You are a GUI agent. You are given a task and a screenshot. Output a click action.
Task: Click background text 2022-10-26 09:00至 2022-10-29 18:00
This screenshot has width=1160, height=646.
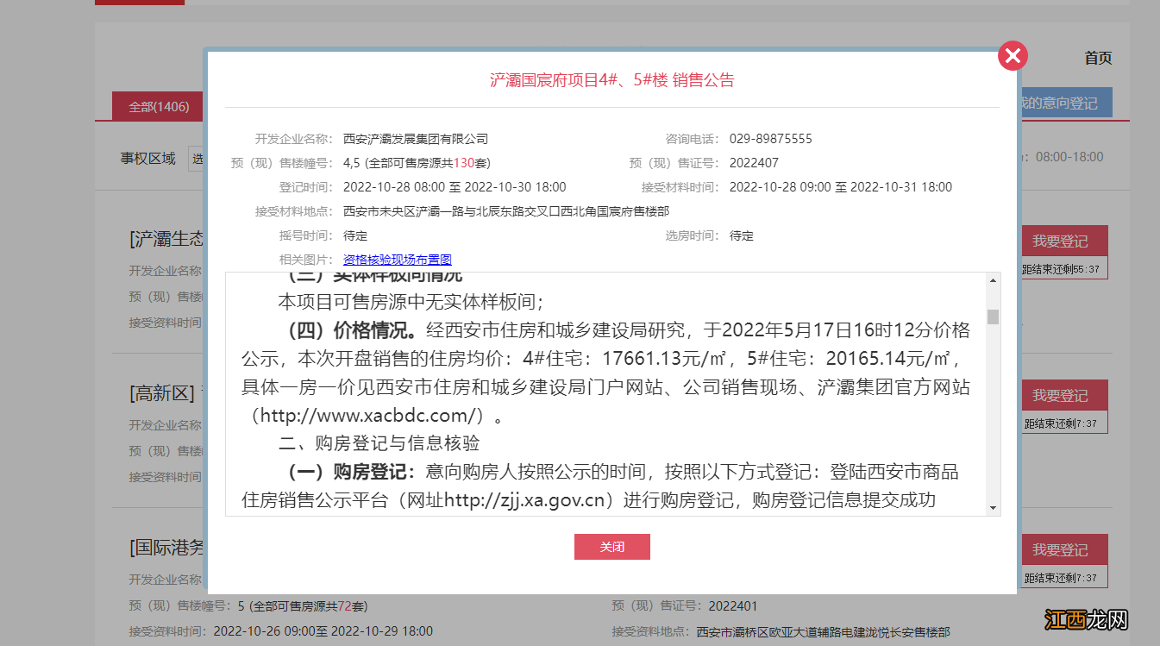pos(323,631)
